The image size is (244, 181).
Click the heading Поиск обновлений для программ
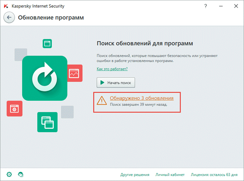coord(145,43)
